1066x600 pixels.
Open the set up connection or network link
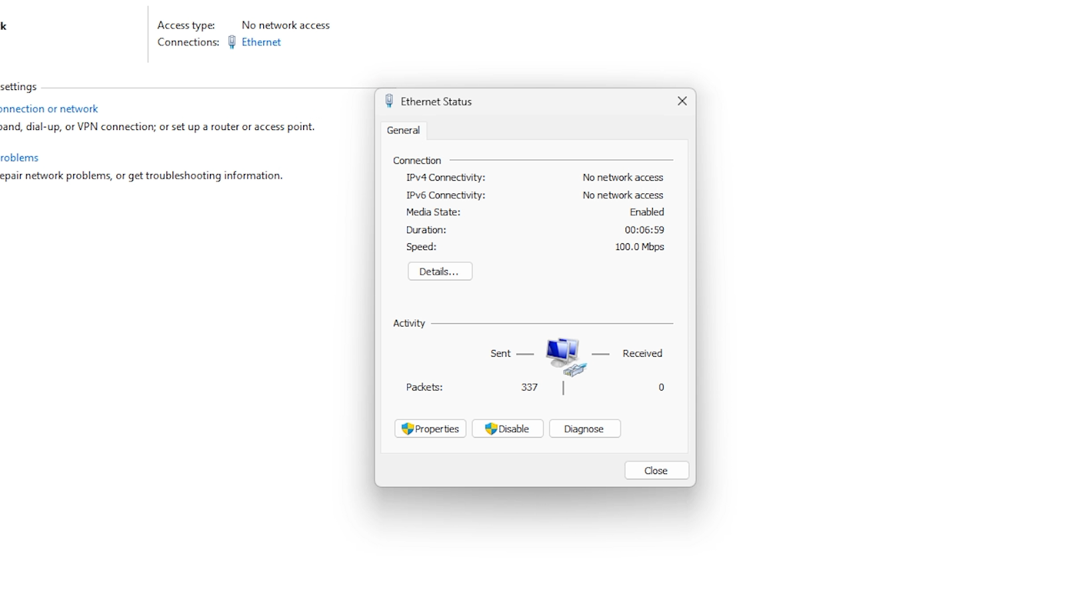tap(49, 109)
